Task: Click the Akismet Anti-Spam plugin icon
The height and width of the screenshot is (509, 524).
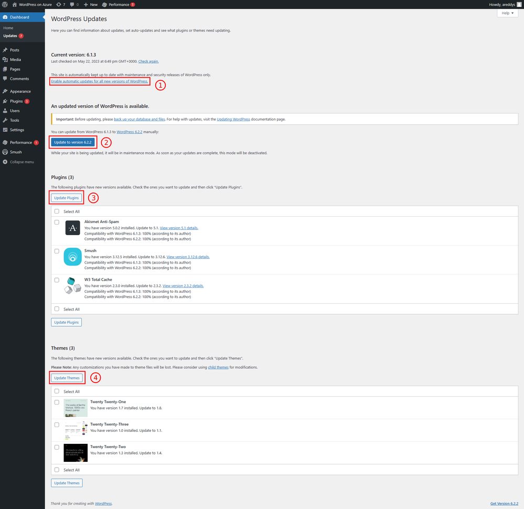Action: (x=72, y=228)
